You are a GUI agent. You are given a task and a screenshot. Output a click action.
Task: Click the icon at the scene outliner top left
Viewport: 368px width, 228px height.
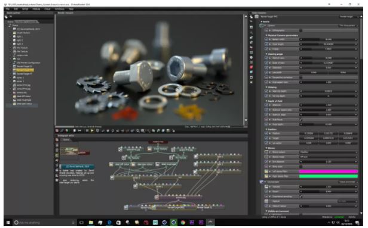point(6,17)
